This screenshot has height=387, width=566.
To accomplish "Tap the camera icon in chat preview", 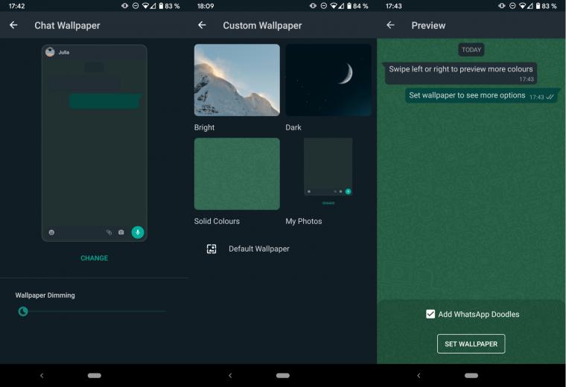I will (121, 232).
